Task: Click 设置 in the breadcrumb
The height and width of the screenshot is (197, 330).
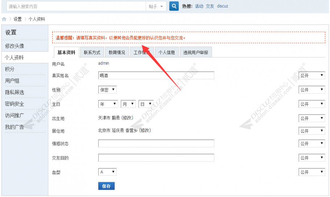Action: click(17, 19)
